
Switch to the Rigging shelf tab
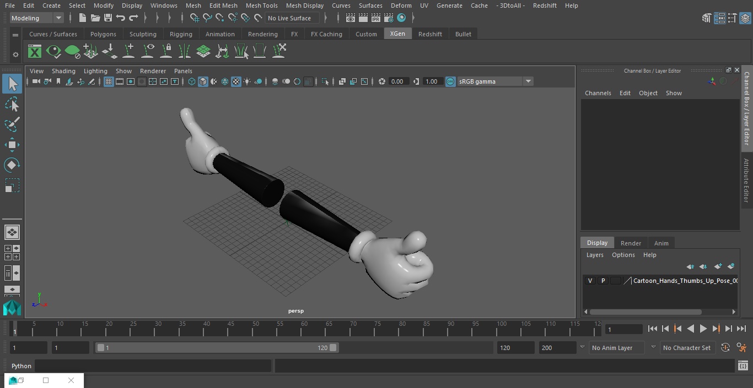181,34
